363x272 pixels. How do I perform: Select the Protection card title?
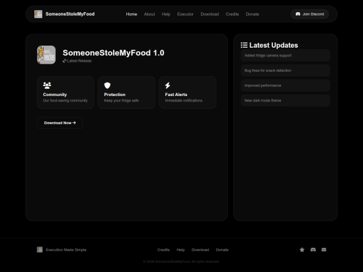(114, 95)
